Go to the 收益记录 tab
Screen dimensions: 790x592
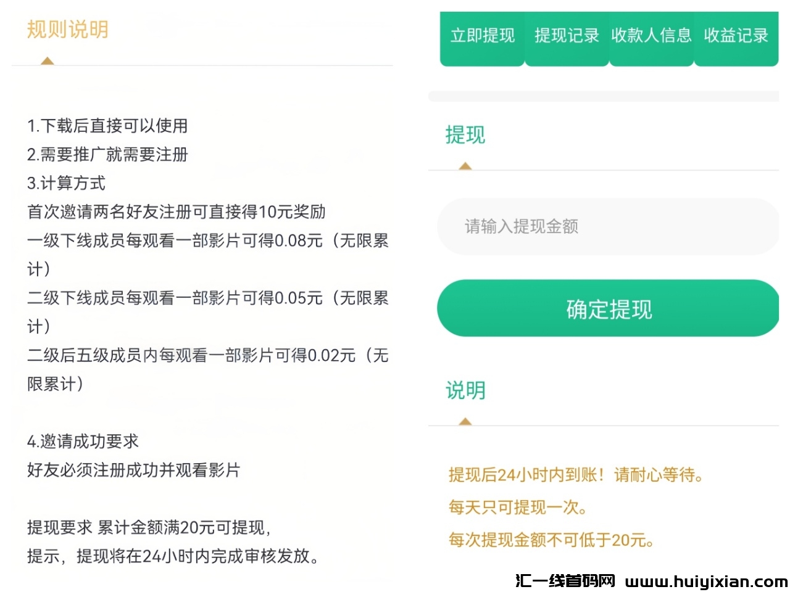click(x=736, y=36)
